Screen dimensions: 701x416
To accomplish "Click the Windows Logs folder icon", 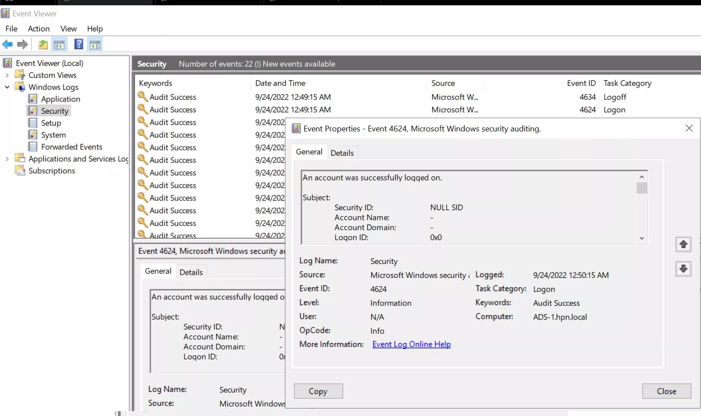I will [x=20, y=87].
